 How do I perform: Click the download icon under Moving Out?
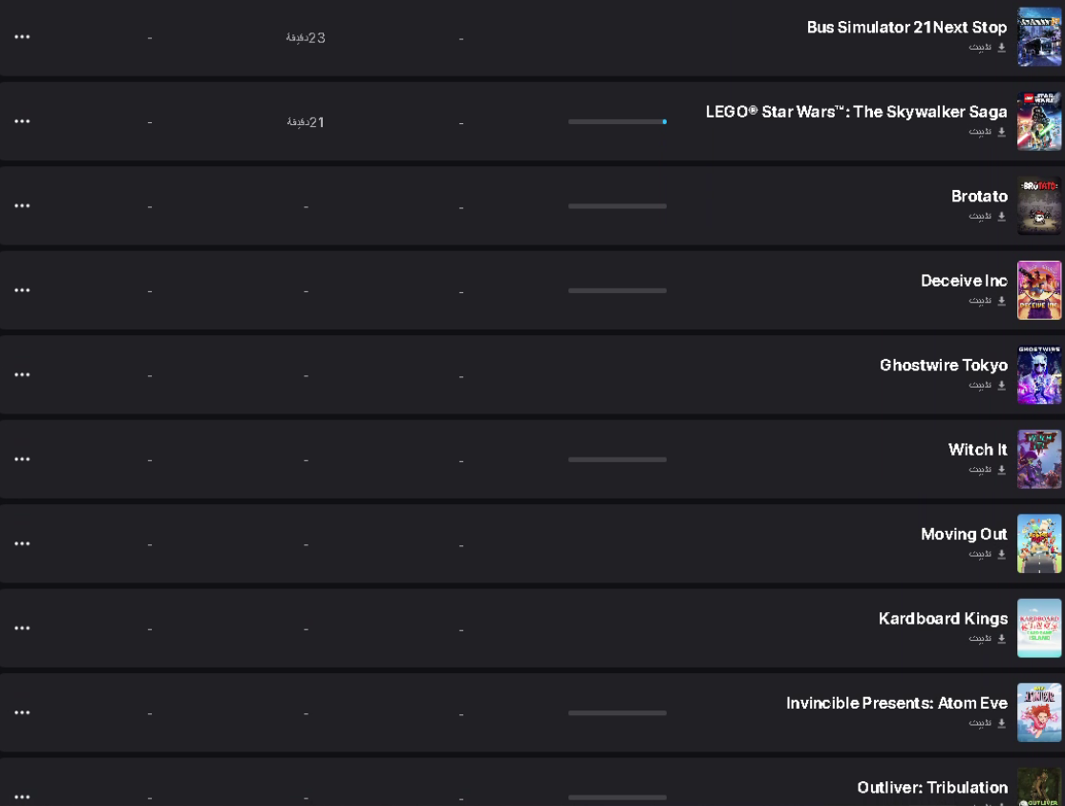pyautogui.click(x=1001, y=554)
